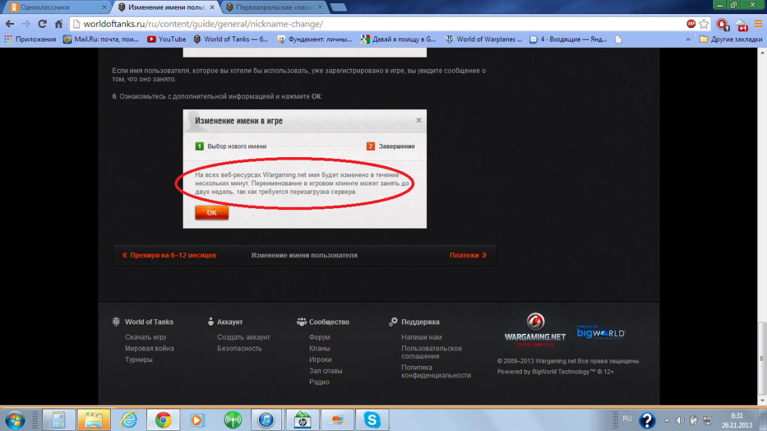Open the Зал славы footer link

326,371
